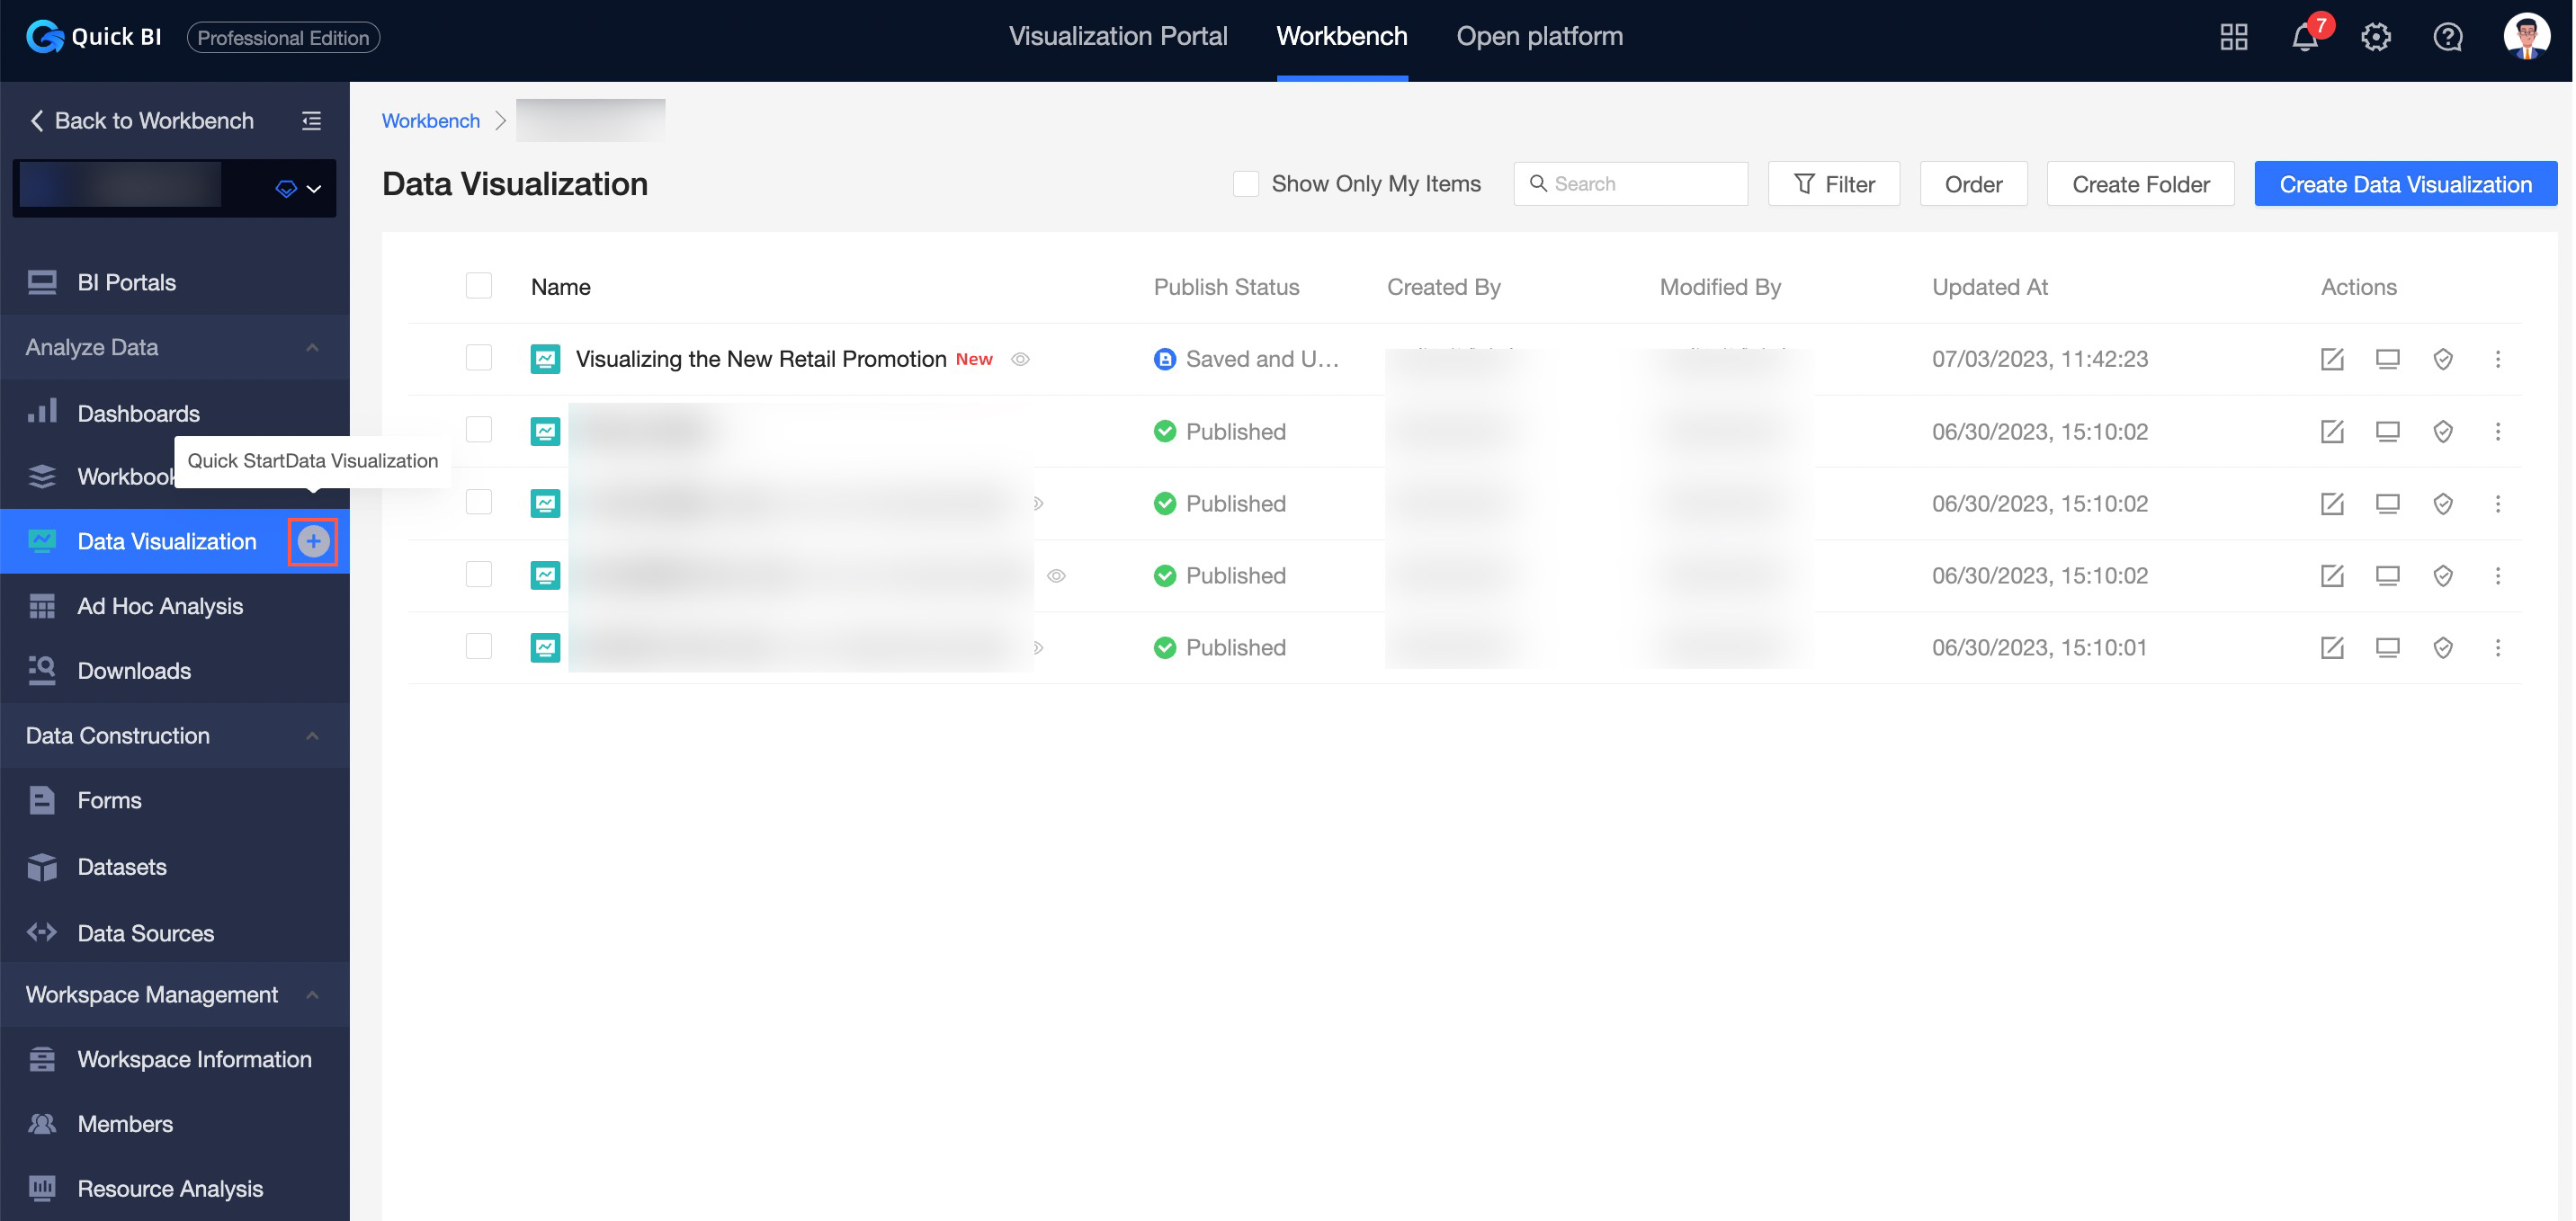Open Ad Hoc Analysis in sidebar
Viewport: 2576px width, 1221px height.
tap(175, 606)
